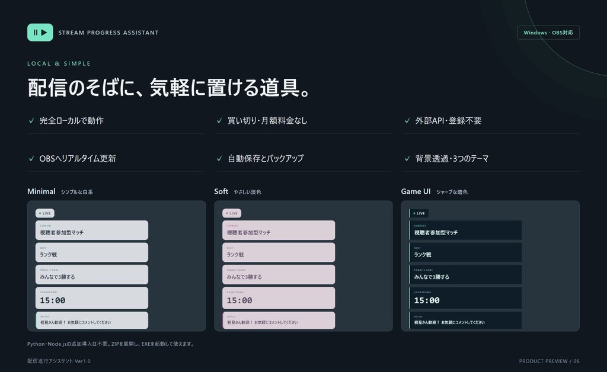
Task: Click the notice card in Minimal preview
Action: (92, 320)
